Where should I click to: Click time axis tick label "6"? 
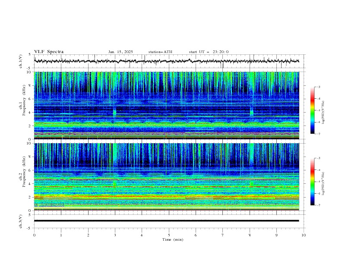(196, 235)
